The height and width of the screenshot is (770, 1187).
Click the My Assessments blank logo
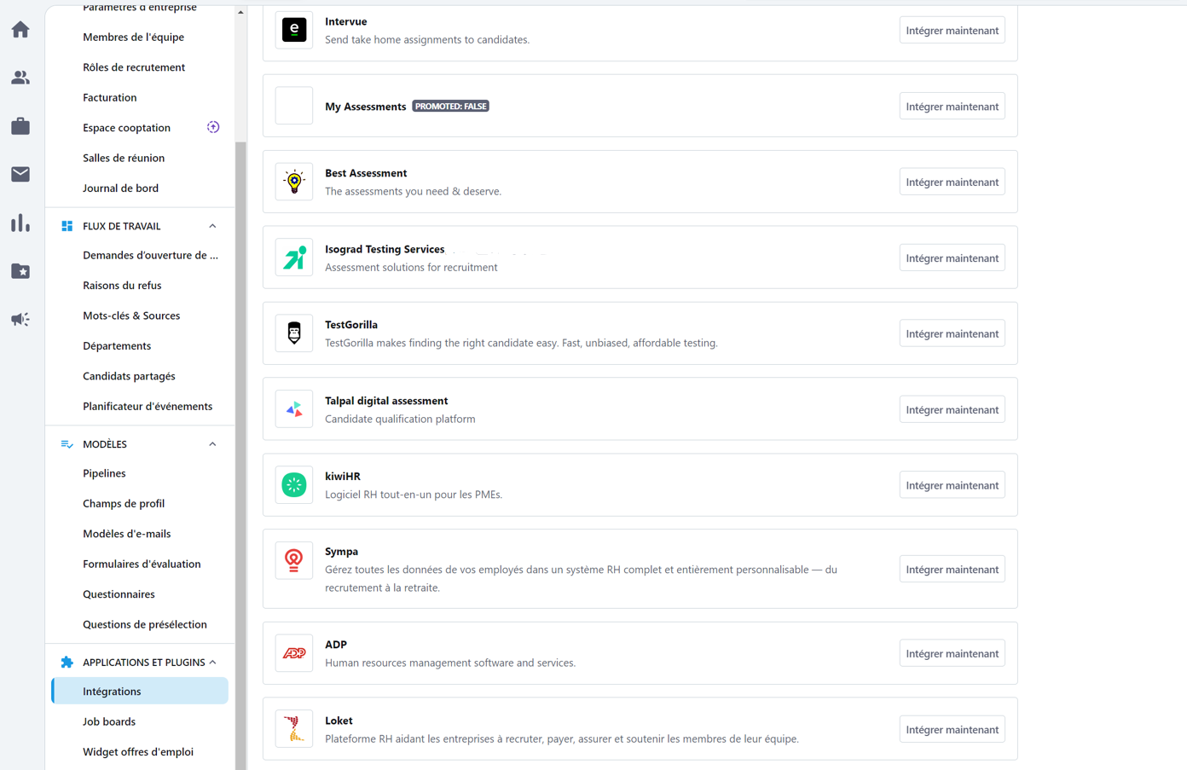pos(294,106)
